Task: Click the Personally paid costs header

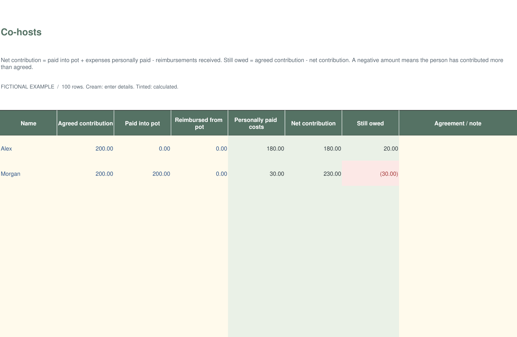Action: [x=256, y=123]
